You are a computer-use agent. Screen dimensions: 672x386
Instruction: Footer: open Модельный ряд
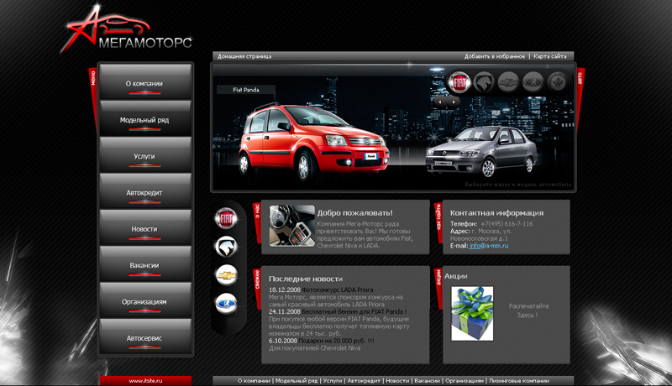297,380
